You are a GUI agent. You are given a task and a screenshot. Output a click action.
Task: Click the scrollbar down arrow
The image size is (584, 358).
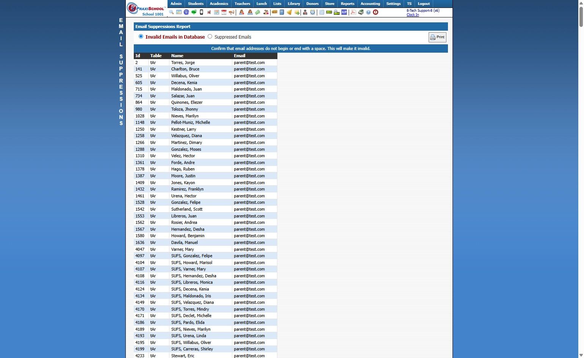(x=581, y=355)
